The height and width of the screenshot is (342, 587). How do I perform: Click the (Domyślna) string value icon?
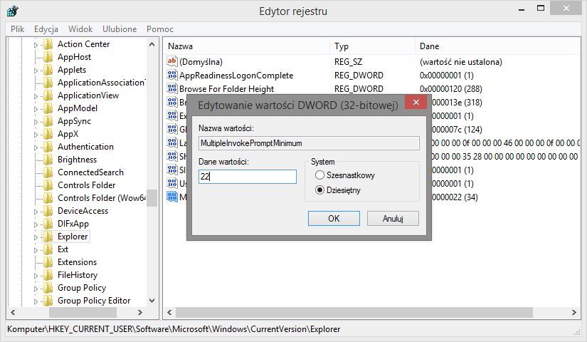(x=172, y=61)
